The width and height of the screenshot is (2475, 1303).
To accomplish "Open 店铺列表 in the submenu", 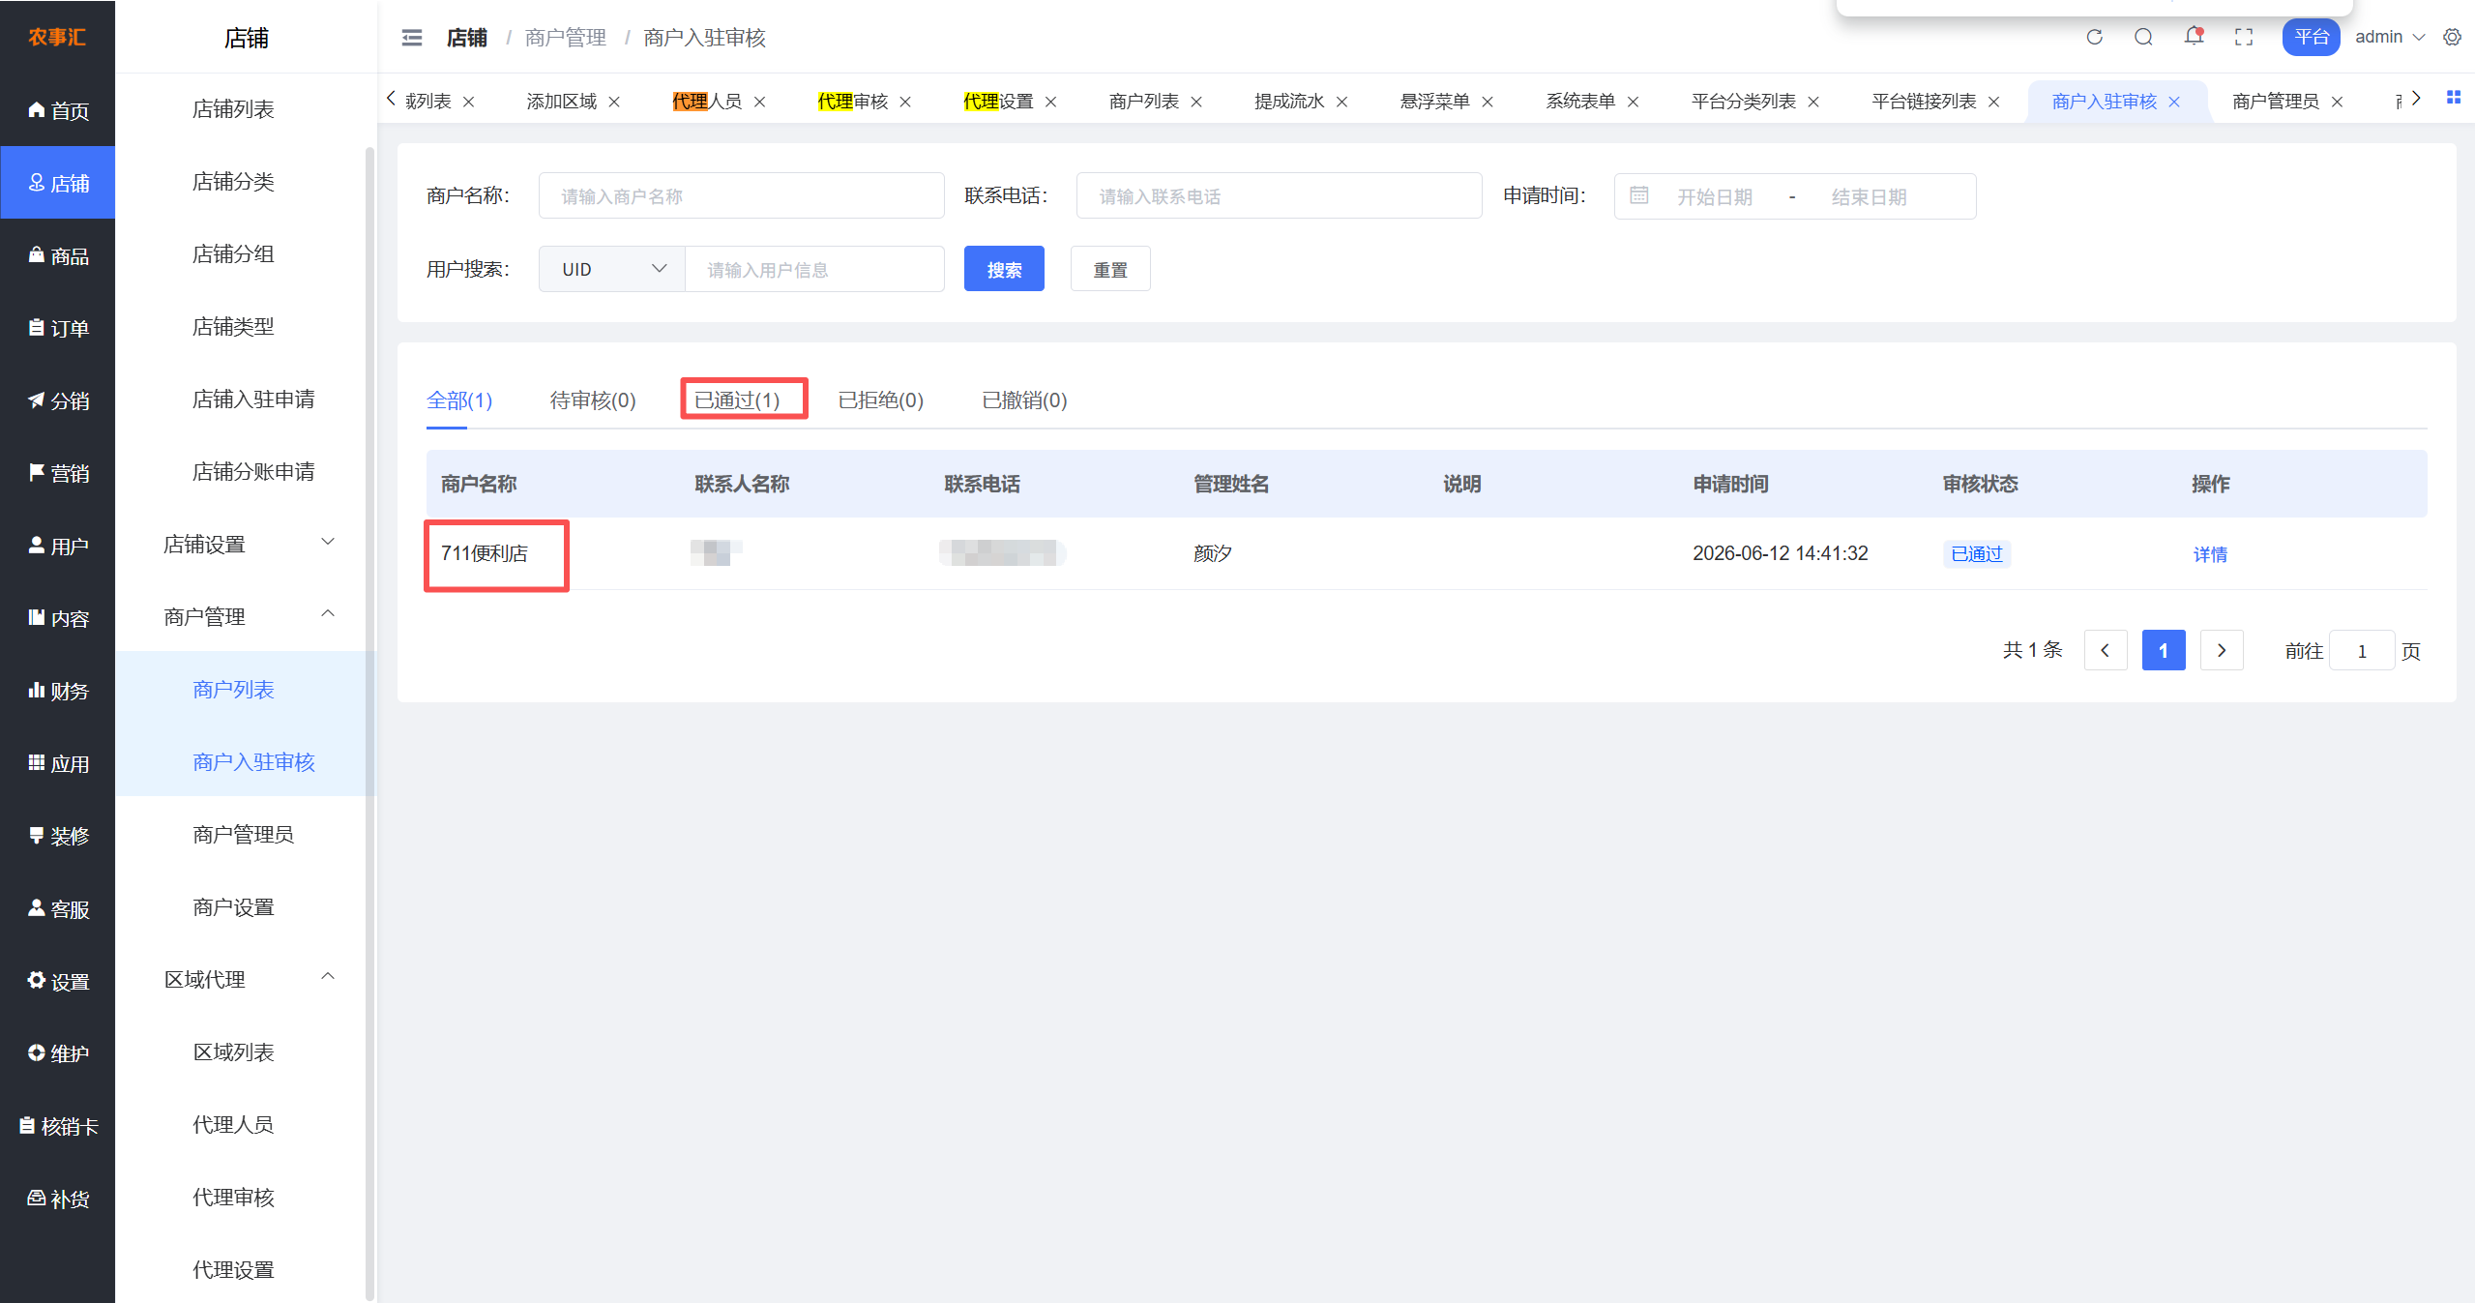I will point(233,109).
